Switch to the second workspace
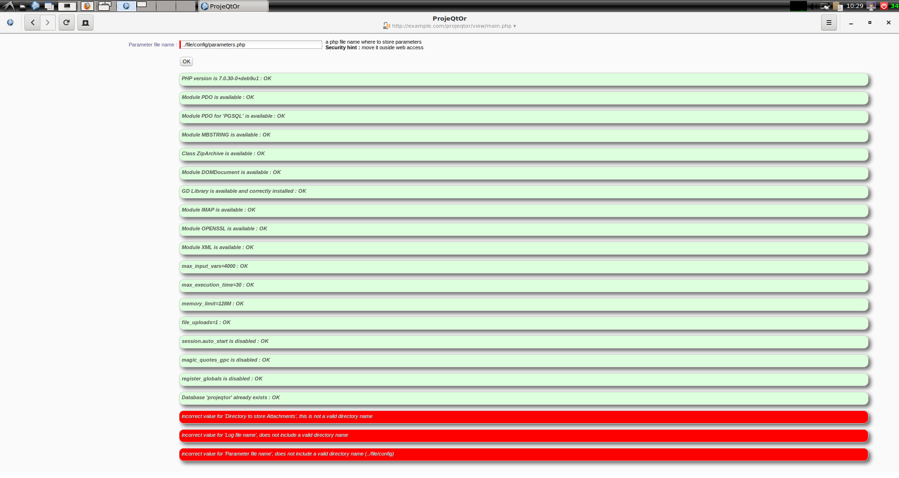The height and width of the screenshot is (478, 899). pos(146,6)
